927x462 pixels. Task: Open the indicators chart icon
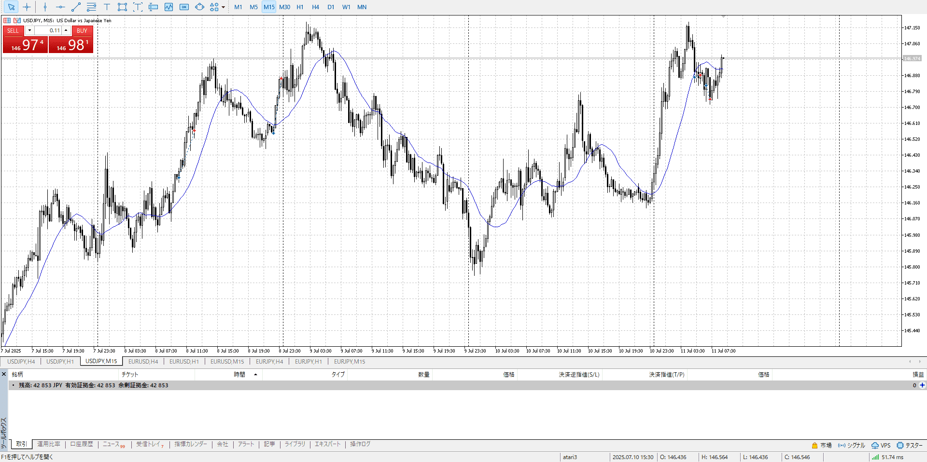coord(169,7)
